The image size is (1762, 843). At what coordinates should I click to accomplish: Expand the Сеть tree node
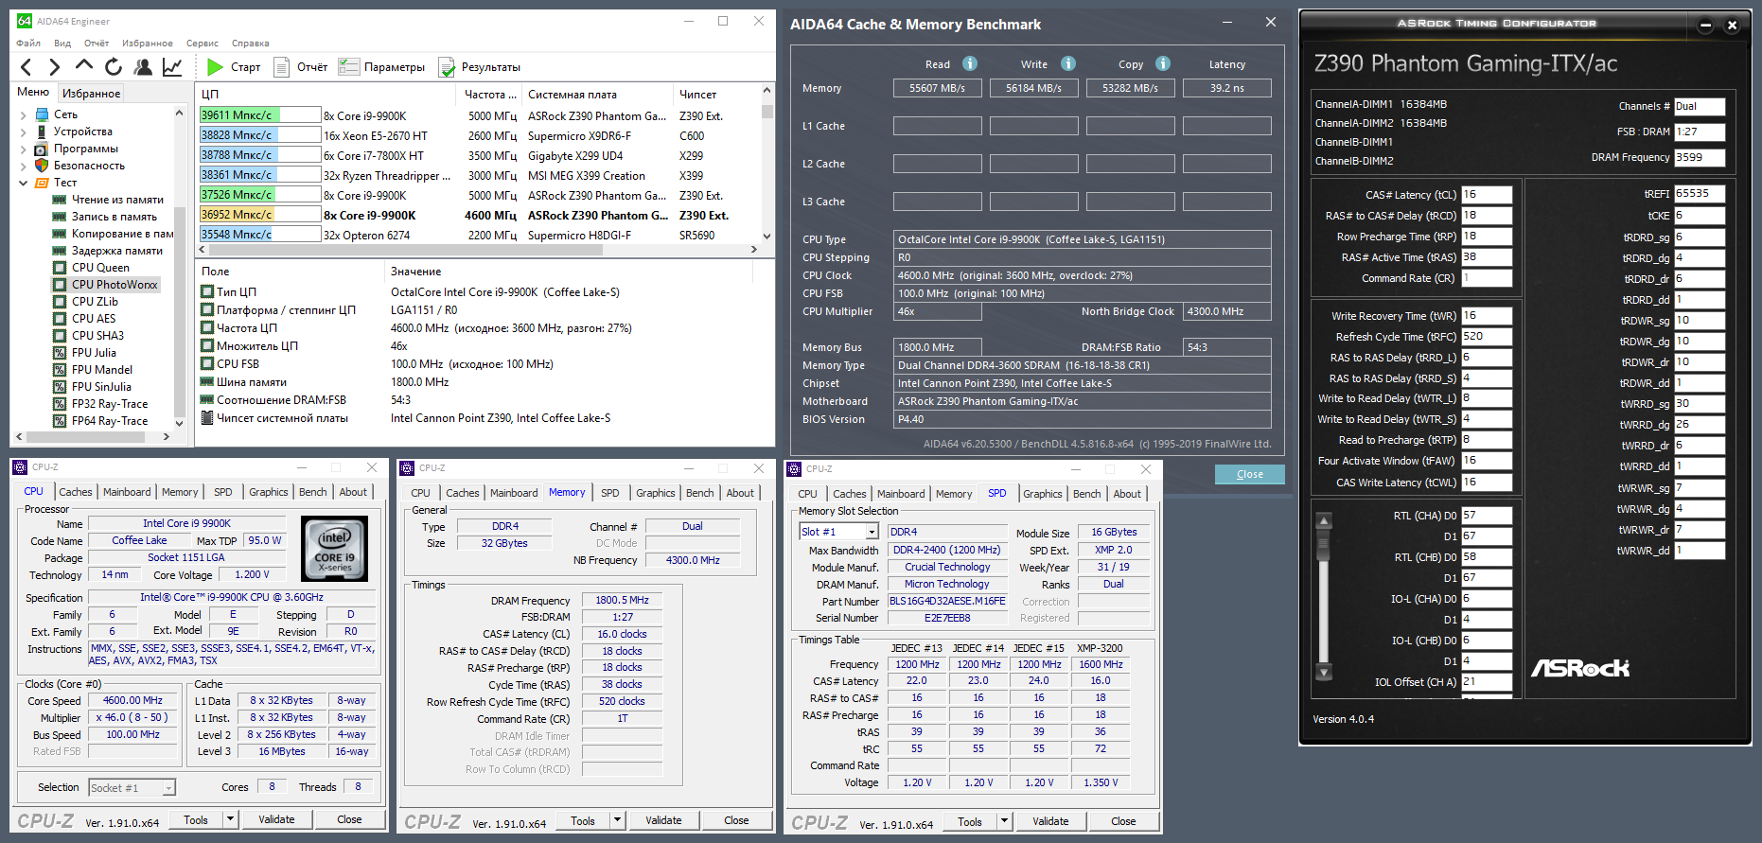point(24,114)
